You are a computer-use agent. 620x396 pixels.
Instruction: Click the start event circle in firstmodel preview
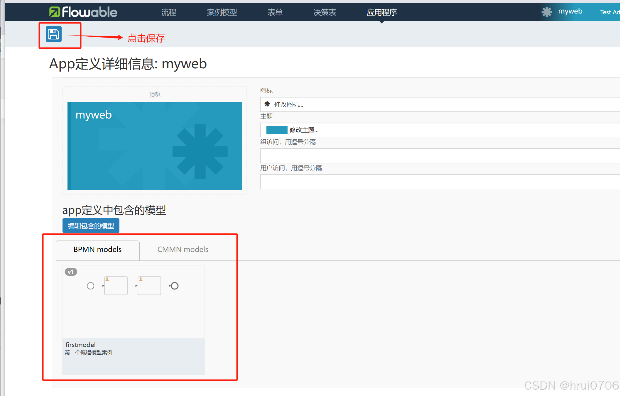click(90, 285)
